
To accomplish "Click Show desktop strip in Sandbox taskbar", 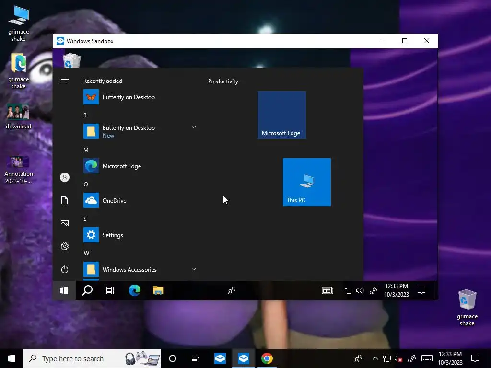I will coord(435,290).
